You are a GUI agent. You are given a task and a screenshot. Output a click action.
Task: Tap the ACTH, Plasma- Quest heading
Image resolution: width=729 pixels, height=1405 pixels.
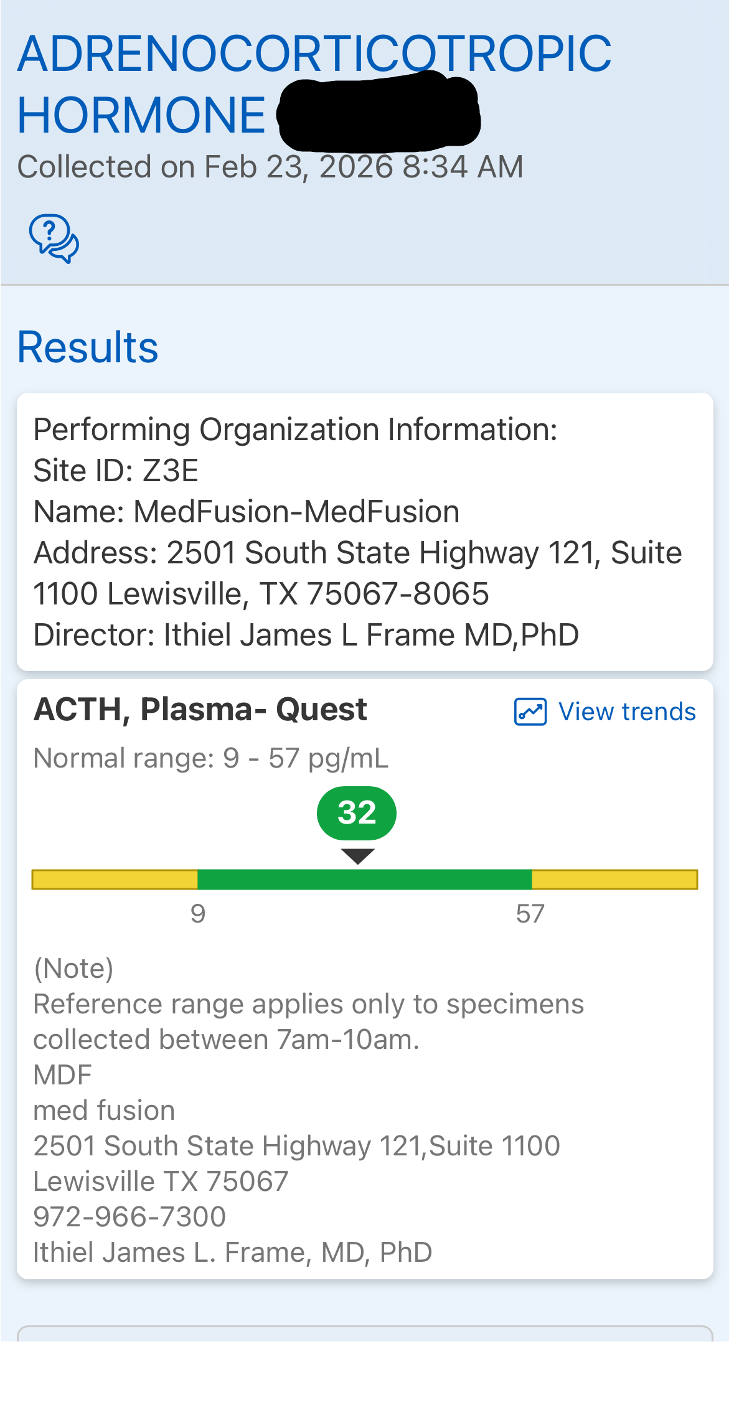[200, 710]
